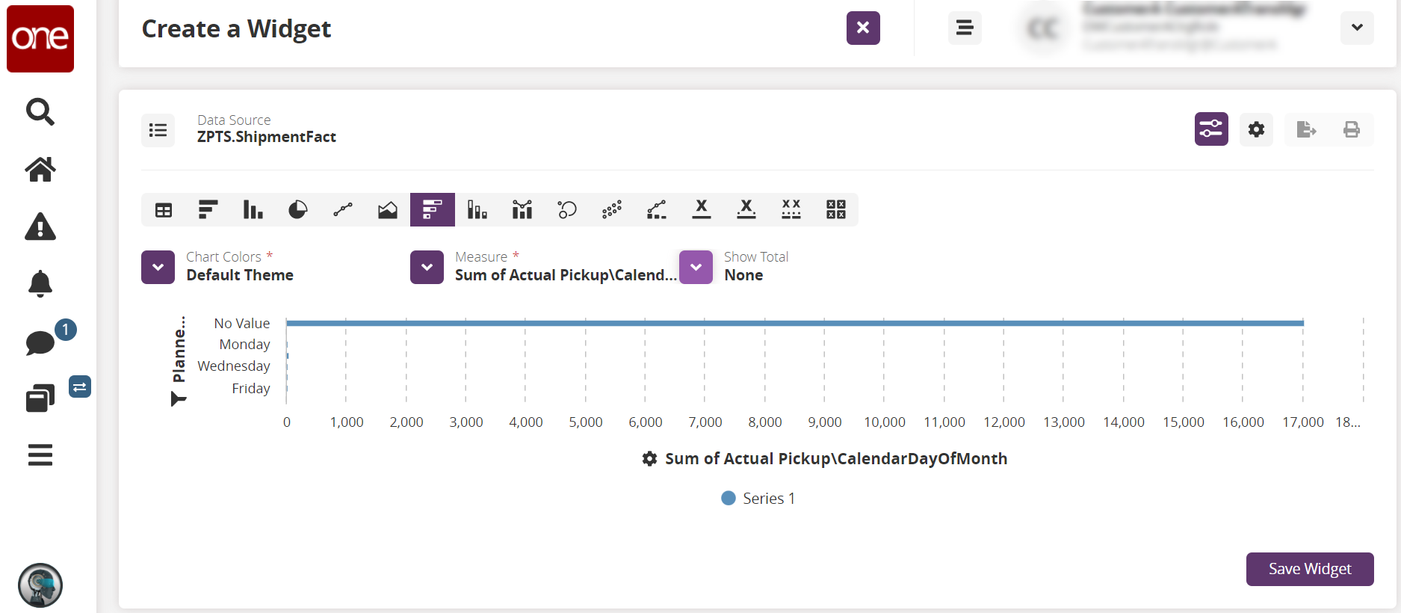Open the sidebar main menu icon
Screen dimensions: 1401x613
40,455
